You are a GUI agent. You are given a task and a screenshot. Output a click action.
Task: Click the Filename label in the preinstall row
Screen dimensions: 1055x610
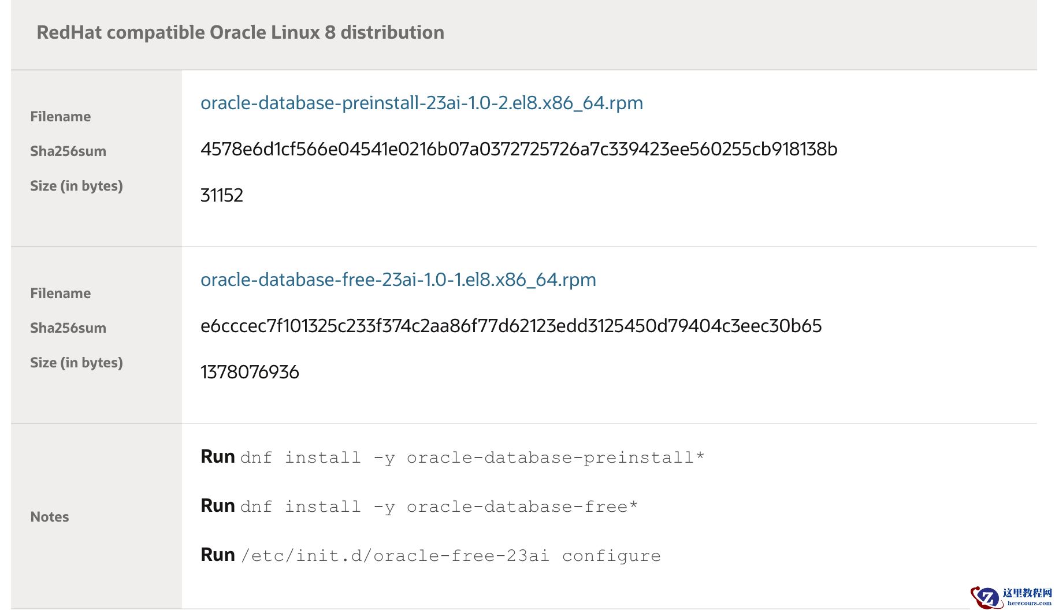(61, 117)
